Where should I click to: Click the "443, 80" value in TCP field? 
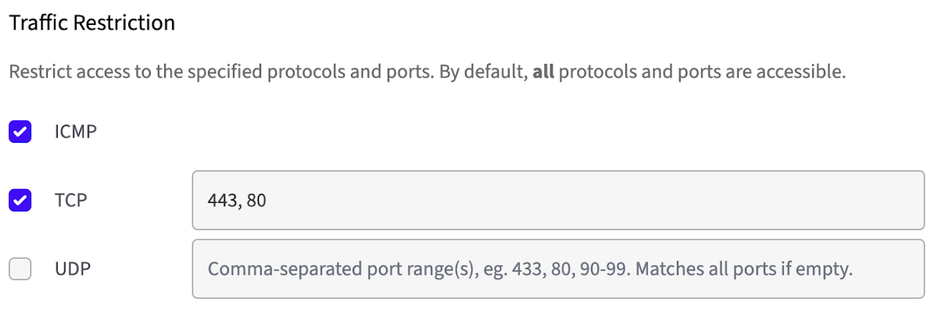(237, 201)
